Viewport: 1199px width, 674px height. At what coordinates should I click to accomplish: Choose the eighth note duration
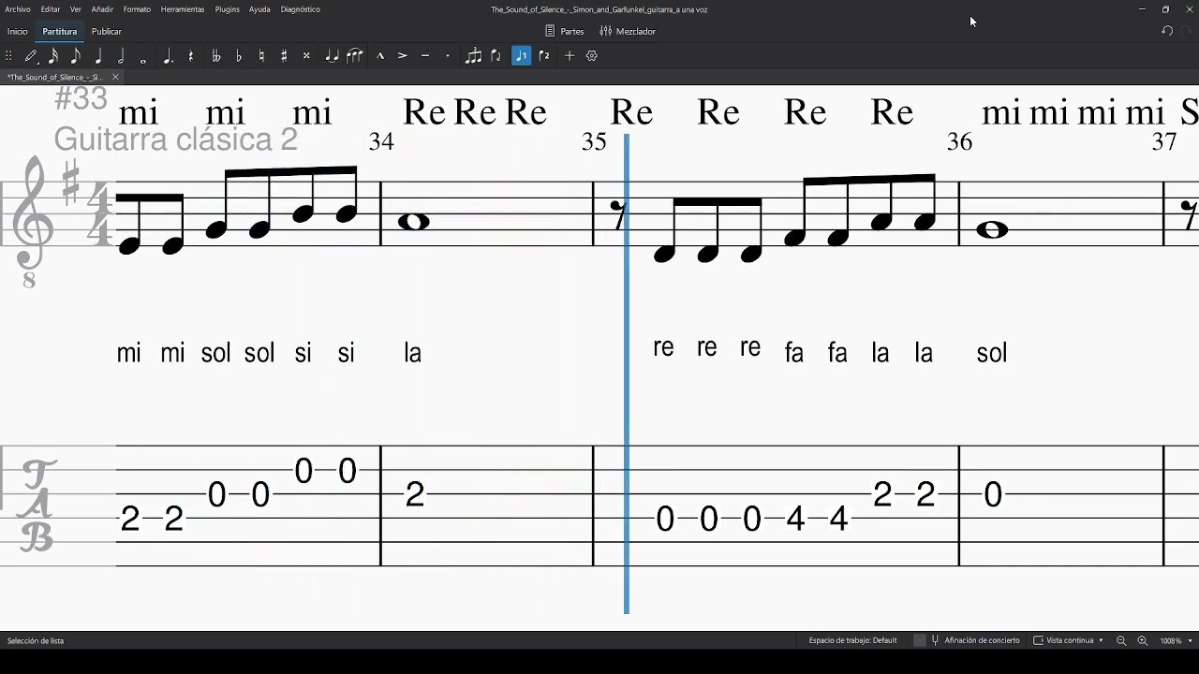click(76, 56)
